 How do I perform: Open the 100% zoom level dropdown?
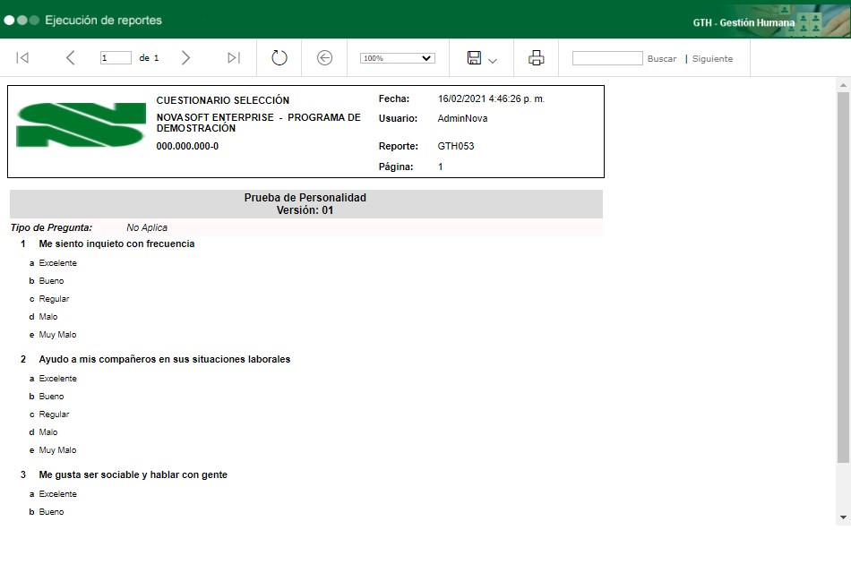coord(397,58)
